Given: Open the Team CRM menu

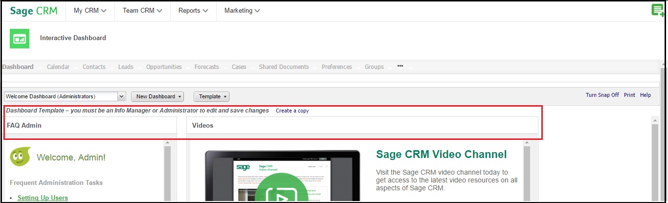Looking at the screenshot, I should (142, 11).
